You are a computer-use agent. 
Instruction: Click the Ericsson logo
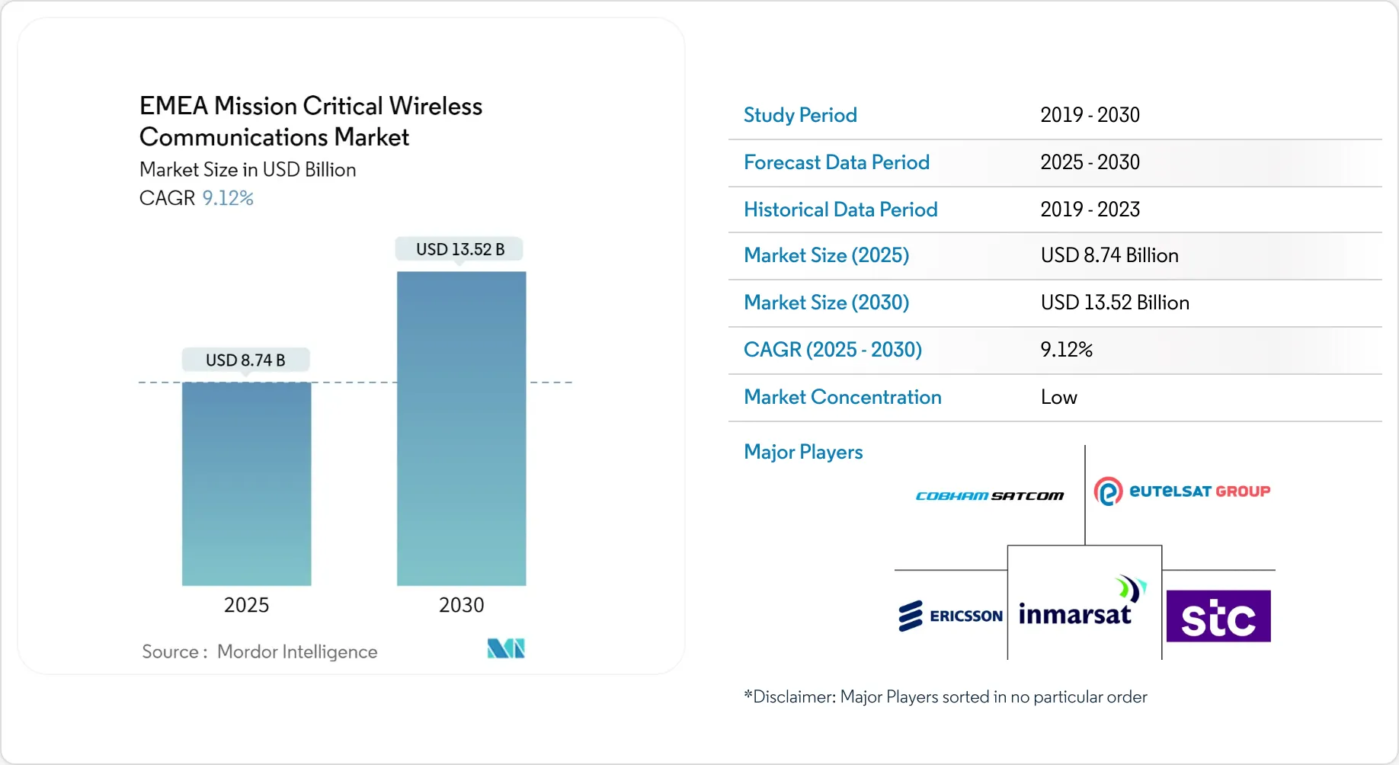950,616
